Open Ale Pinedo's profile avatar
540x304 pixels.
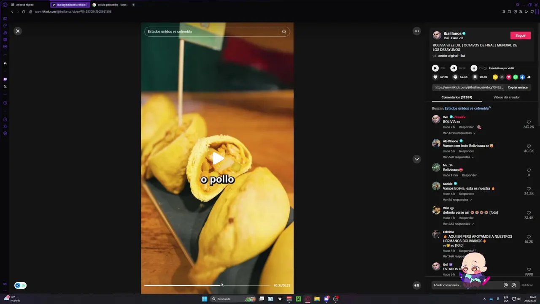pyautogui.click(x=436, y=143)
